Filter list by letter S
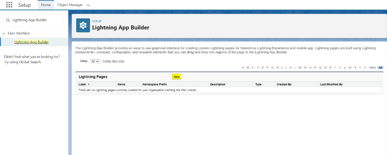This screenshot has height=155, width=387. pos(330,68)
